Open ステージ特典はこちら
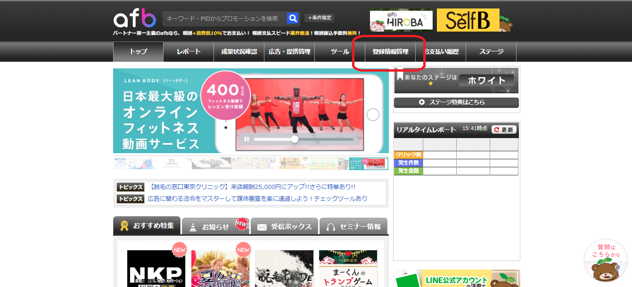 (456, 102)
